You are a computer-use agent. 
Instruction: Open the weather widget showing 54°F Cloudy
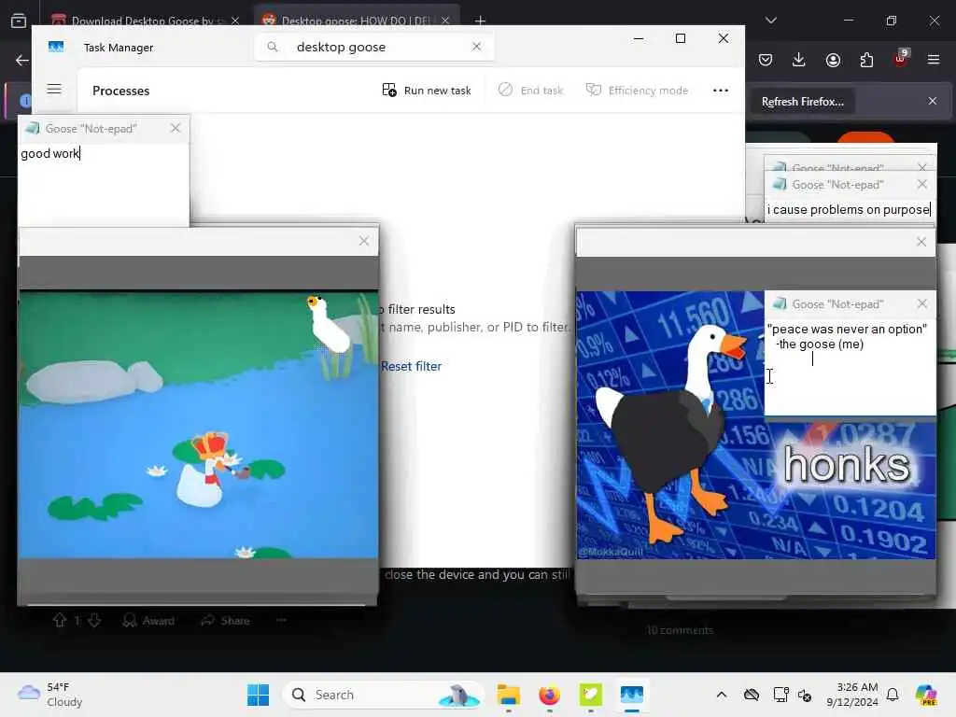pyautogui.click(x=50, y=695)
